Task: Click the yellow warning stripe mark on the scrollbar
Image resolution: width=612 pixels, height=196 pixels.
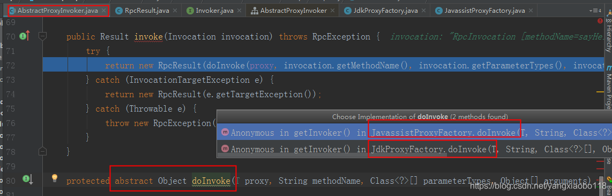Action: [x=600, y=92]
